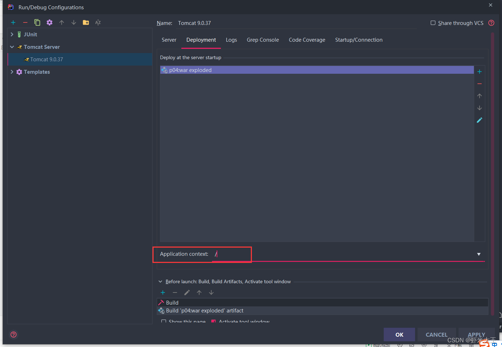Expand the JUnit tree node
This screenshot has width=502, height=347.
point(12,34)
